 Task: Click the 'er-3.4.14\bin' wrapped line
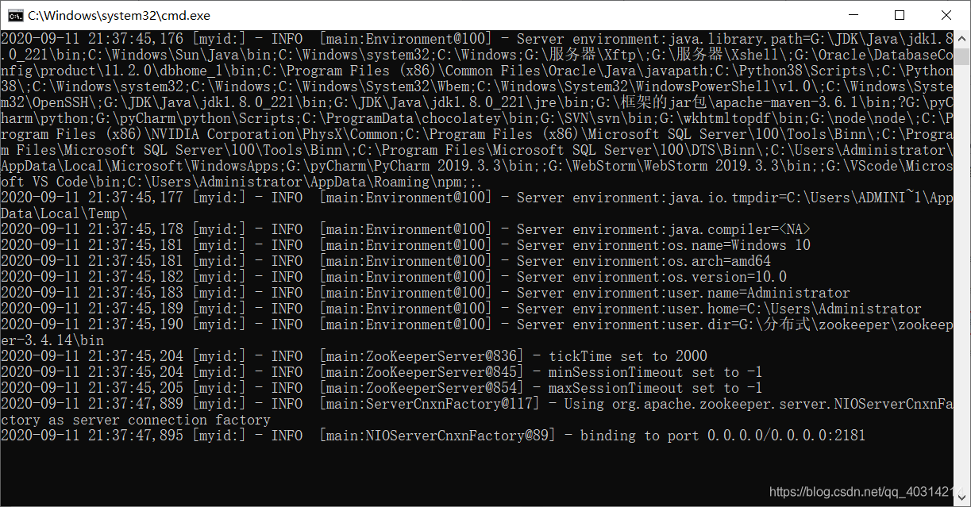point(52,340)
